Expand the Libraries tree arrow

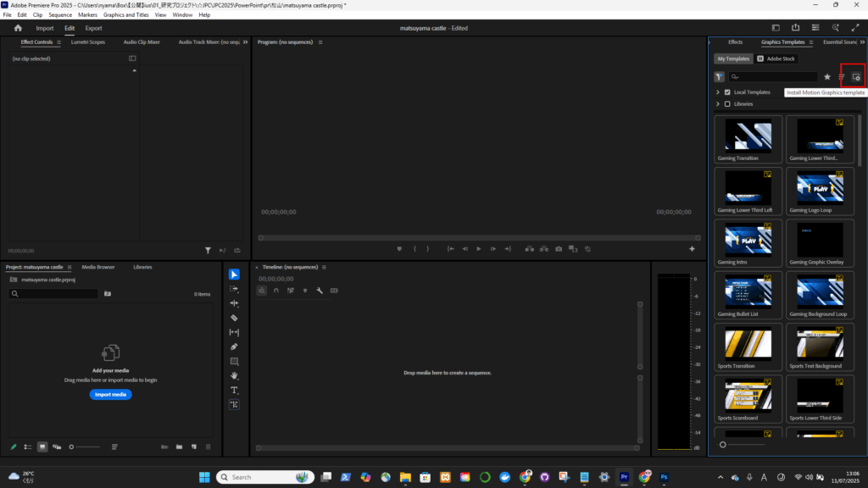tap(718, 104)
